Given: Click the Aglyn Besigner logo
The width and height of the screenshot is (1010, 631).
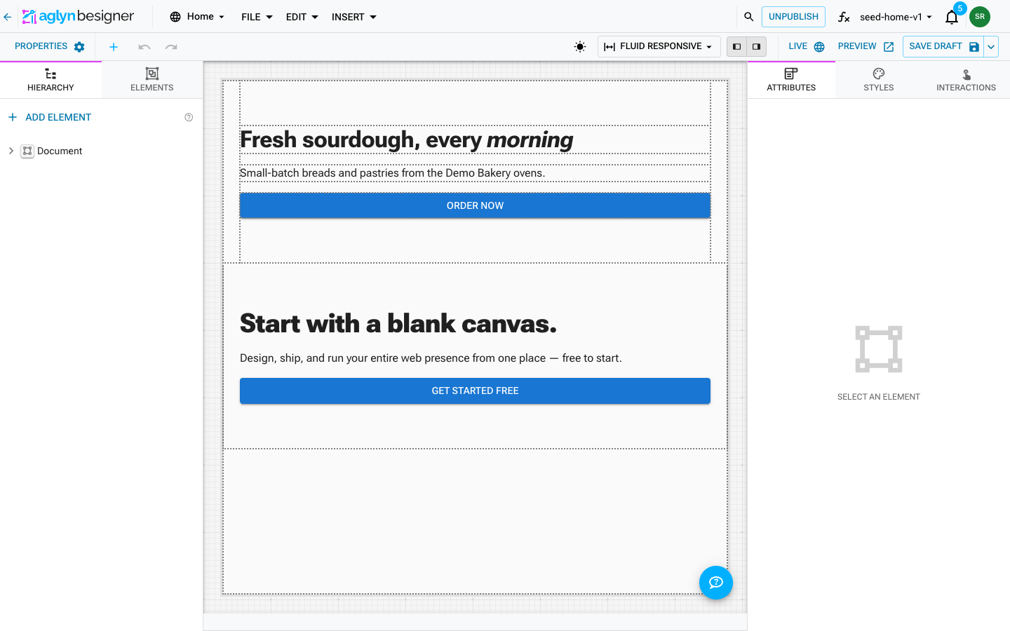Looking at the screenshot, I should click(x=78, y=16).
